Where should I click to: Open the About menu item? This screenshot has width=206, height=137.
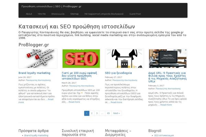pos(29,14)
